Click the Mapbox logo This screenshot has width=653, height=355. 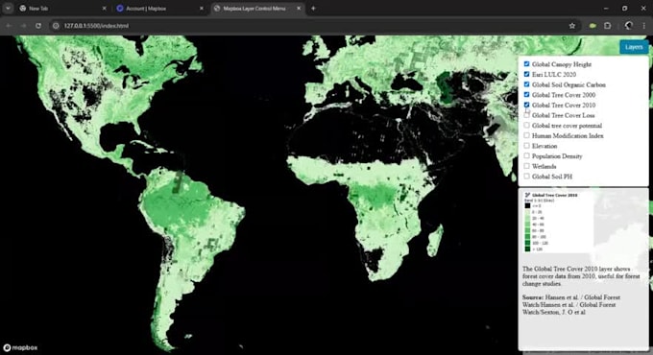click(20, 347)
